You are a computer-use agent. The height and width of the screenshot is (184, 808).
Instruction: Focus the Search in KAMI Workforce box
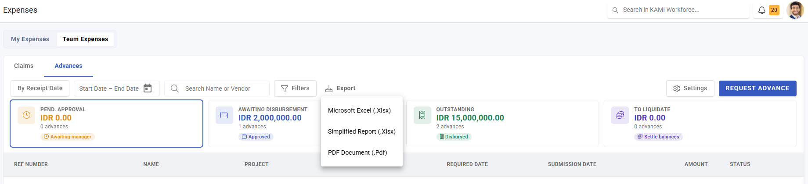(x=678, y=10)
